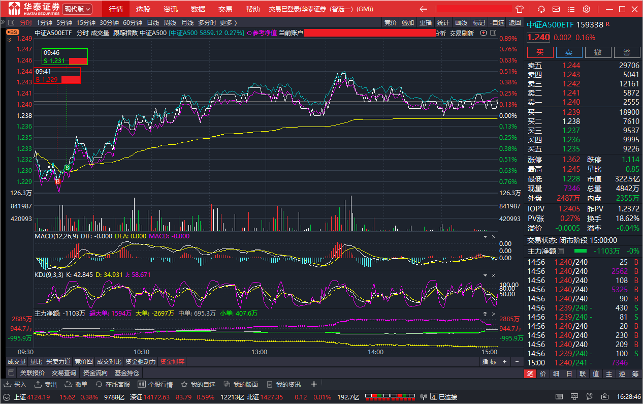Screen dimensions: 643x404
Task: Click the plus icon to add toolbar shortcut
Action: pyautogui.click(x=314, y=384)
